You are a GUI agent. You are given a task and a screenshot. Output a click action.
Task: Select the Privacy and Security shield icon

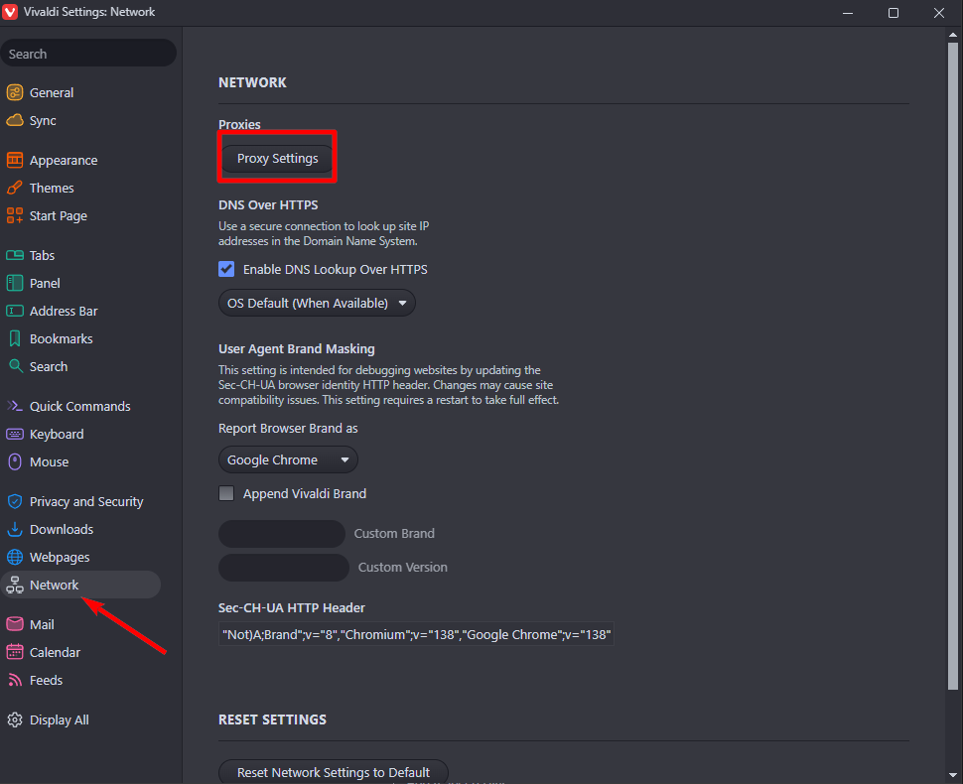tap(15, 501)
